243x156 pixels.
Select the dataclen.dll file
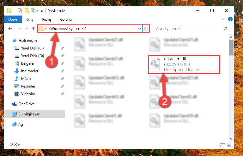[x=184, y=64]
